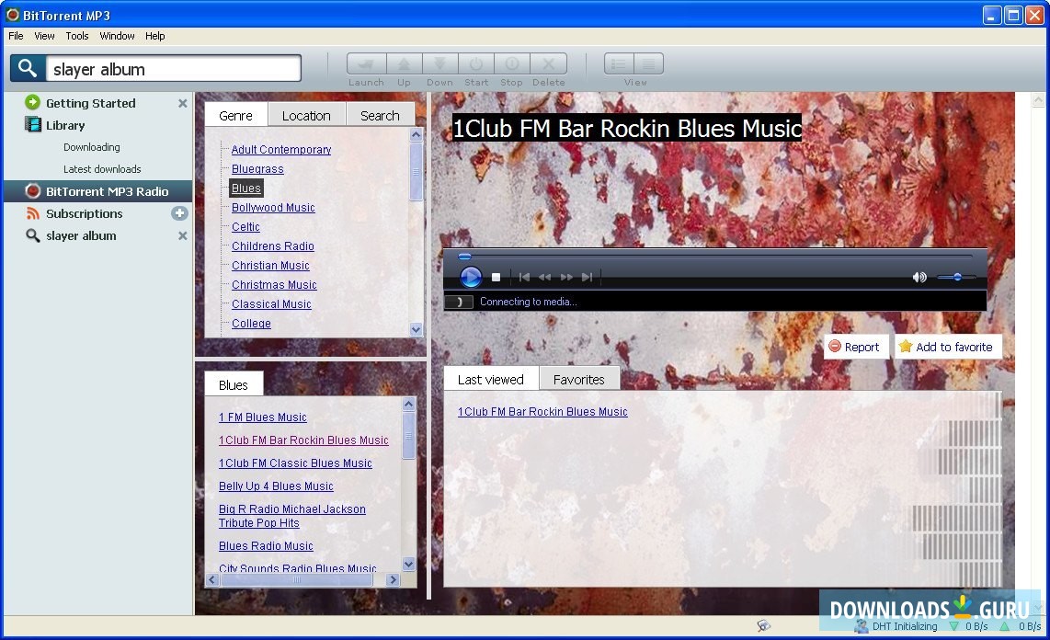Screen dimensions: 1050x640
Task: Open the slayer album search entry
Action: pyautogui.click(x=80, y=235)
